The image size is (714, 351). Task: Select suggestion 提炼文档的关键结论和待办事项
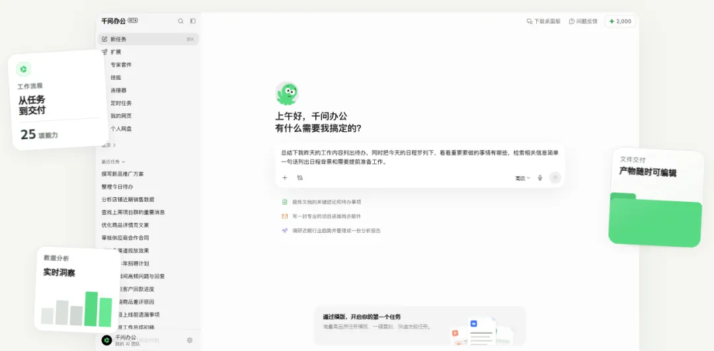tap(327, 202)
